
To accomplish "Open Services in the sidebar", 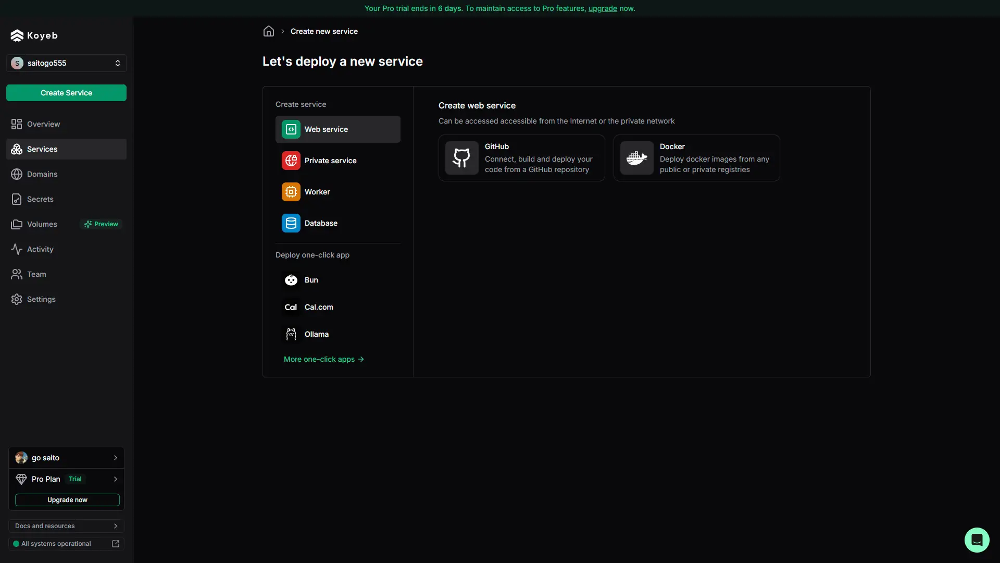I will tap(66, 149).
